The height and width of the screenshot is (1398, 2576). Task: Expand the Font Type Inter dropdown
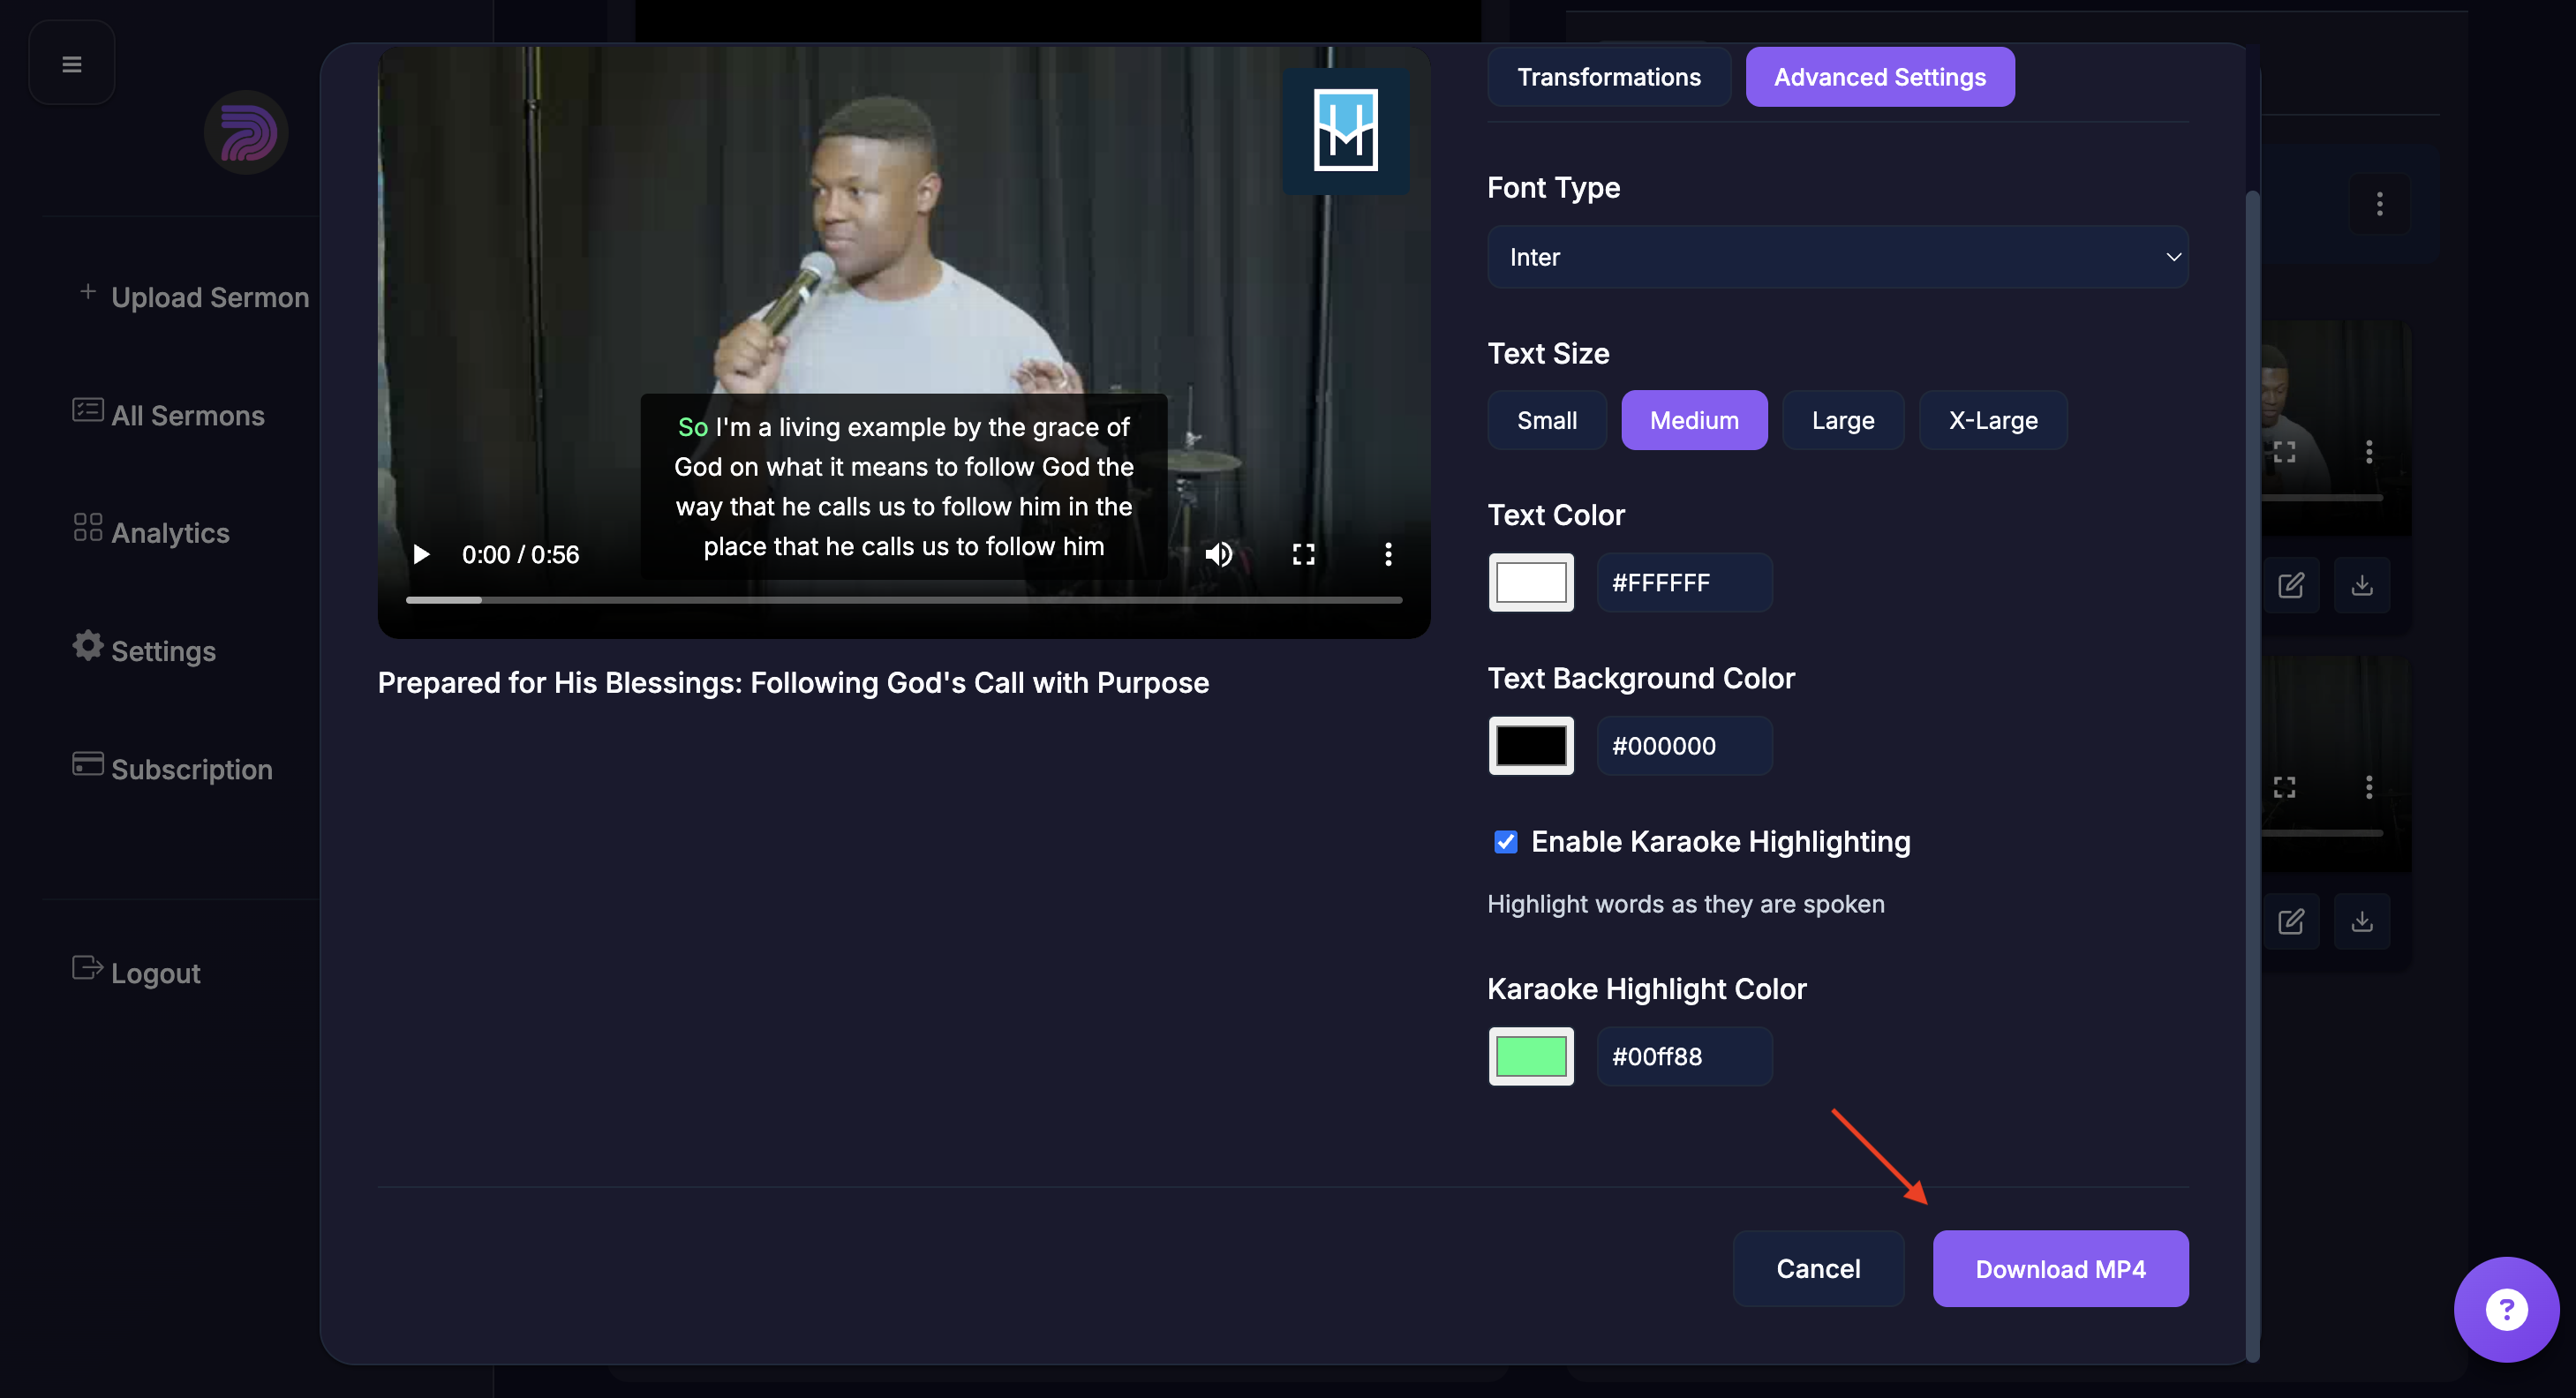1837,257
